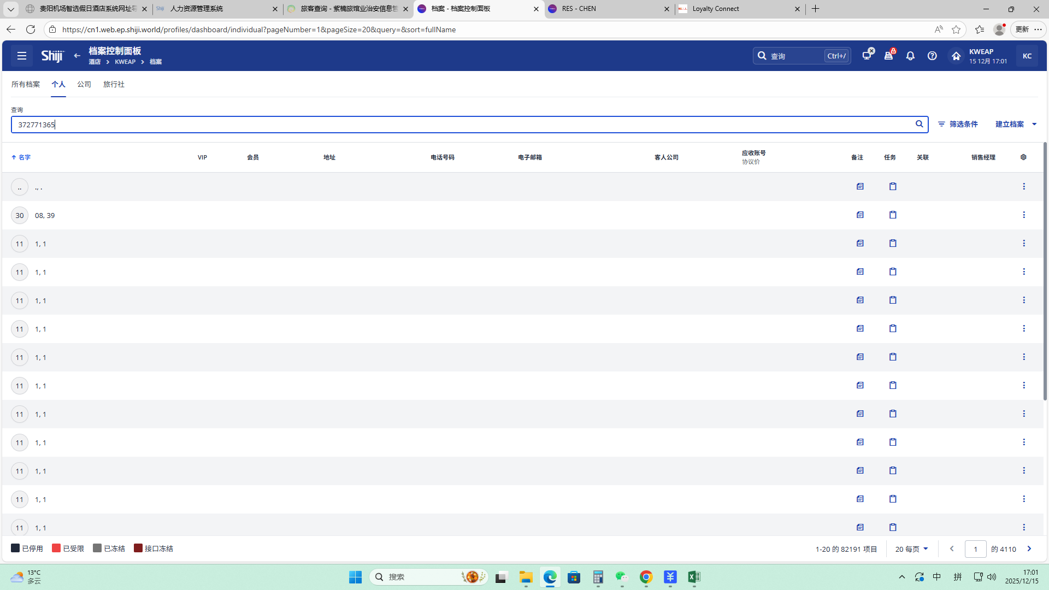Click the page number input field
1049x590 pixels.
(975, 549)
